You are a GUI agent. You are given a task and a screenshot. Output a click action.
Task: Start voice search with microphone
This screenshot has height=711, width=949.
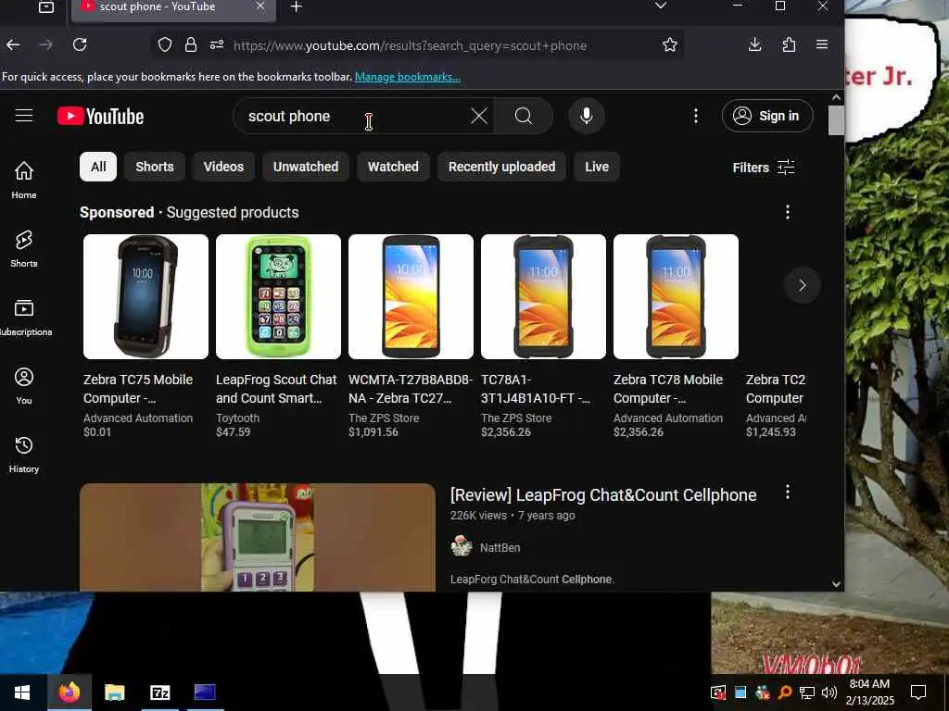(586, 116)
